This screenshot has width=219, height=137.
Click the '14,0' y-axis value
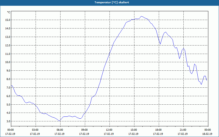[8, 28]
